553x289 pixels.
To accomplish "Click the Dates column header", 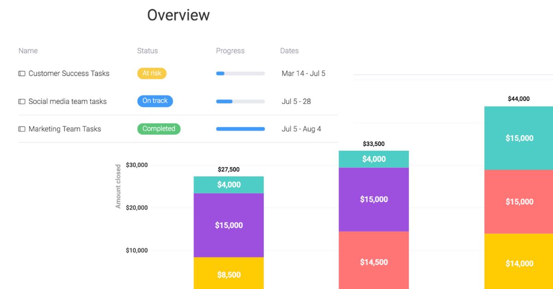I will [x=289, y=51].
